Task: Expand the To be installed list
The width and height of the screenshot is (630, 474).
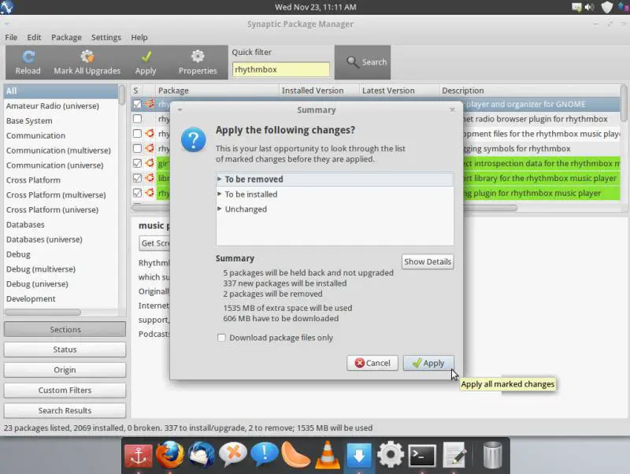Action: pos(220,194)
